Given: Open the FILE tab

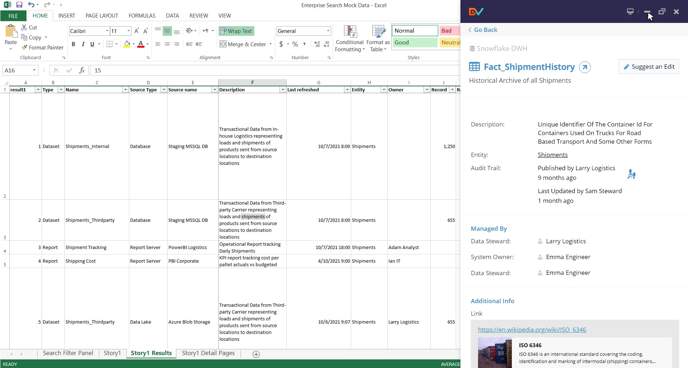Looking at the screenshot, I should tap(13, 16).
